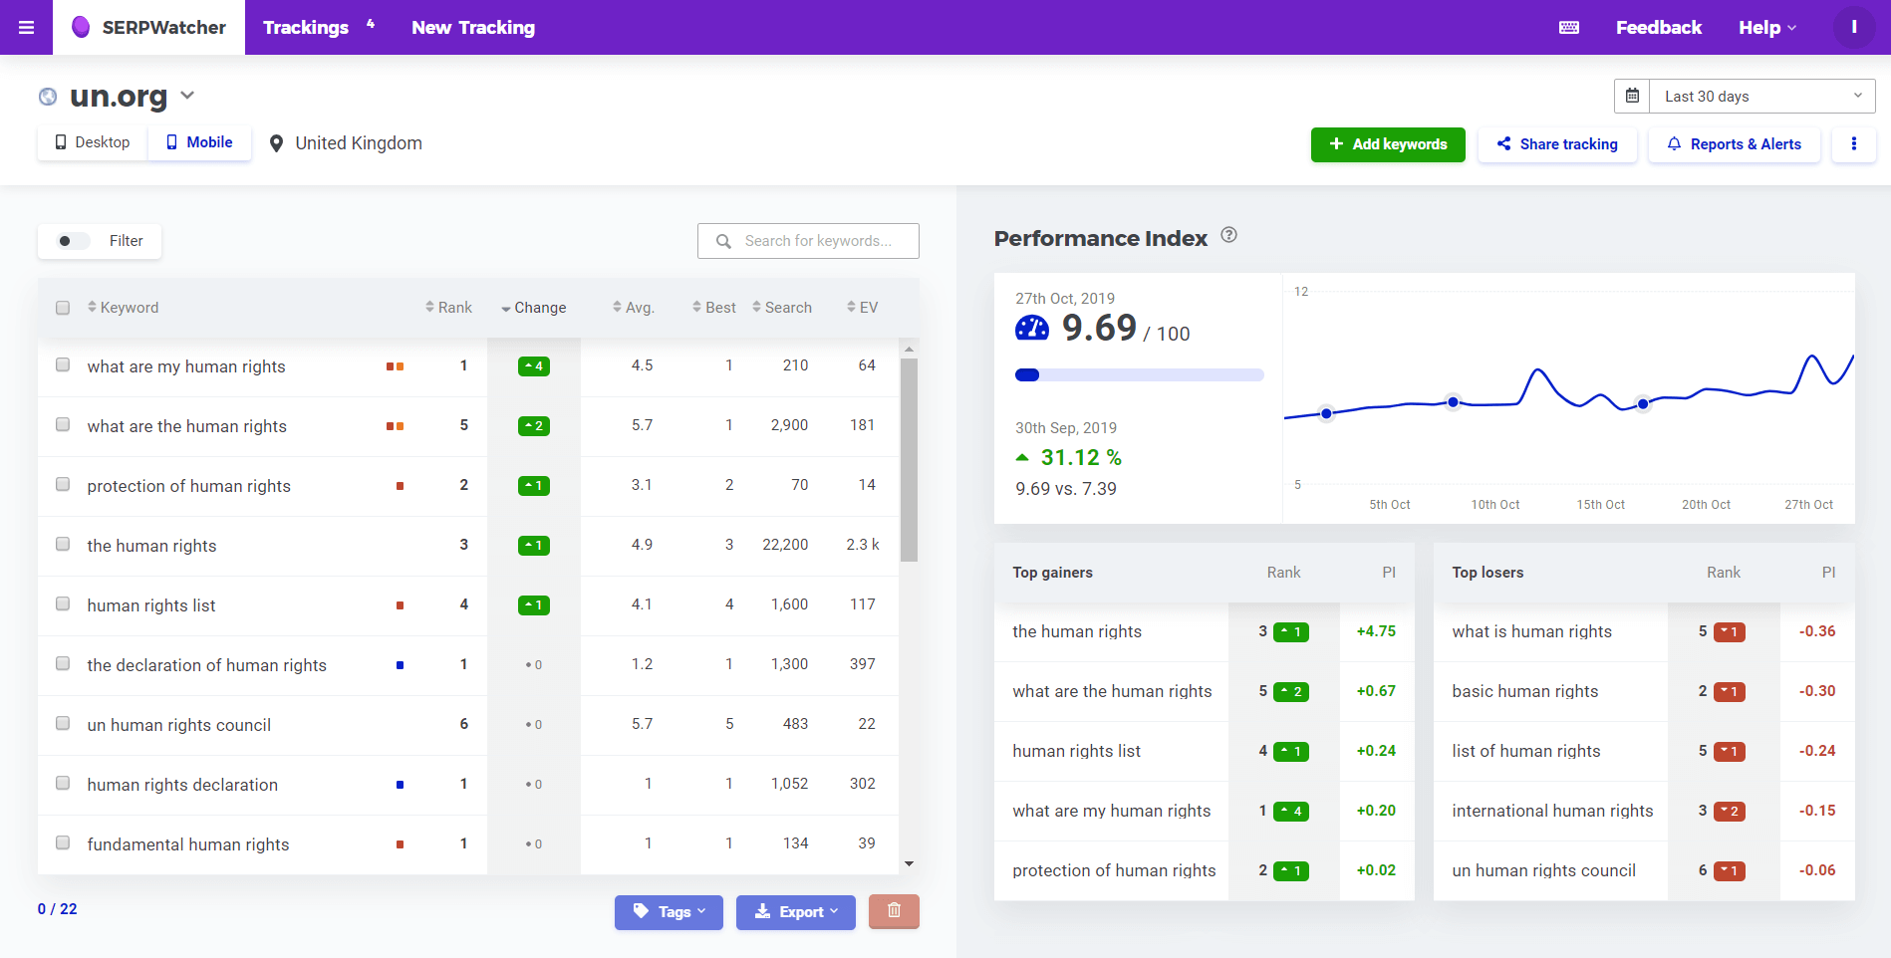
Task: Sort the table by Change column
Action: point(534,308)
